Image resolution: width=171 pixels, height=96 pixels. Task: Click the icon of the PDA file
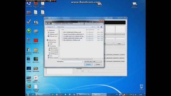[62, 40]
